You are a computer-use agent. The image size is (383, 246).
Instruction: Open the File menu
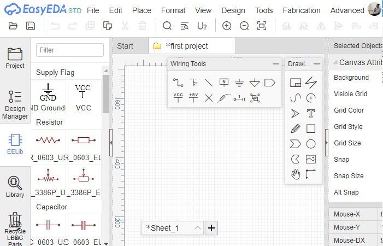tap(93, 10)
